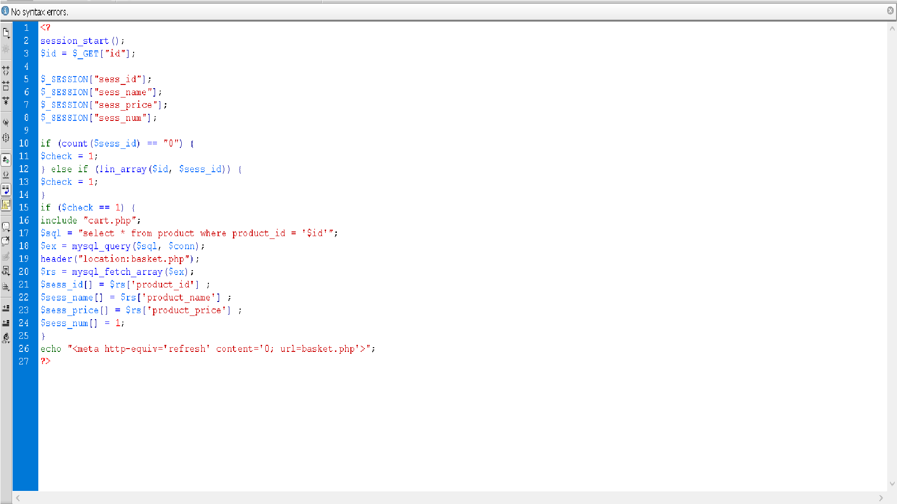Screen dimensions: 897x504
Task: Click the Indent Code icon
Action: pos(6,308)
